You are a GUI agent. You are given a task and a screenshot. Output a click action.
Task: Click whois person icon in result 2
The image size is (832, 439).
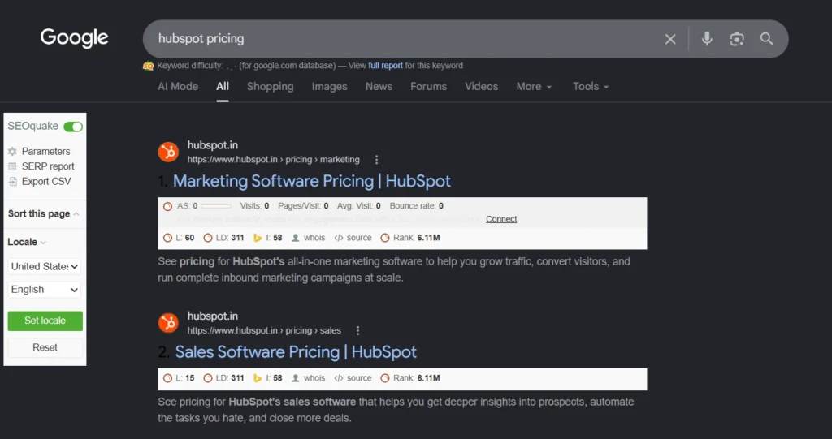(x=296, y=379)
